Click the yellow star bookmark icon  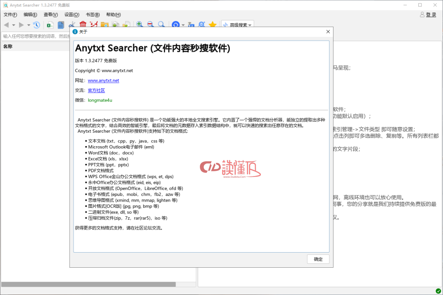(x=212, y=25)
